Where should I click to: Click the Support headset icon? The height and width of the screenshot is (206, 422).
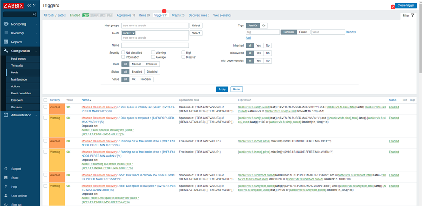click(x=6, y=169)
